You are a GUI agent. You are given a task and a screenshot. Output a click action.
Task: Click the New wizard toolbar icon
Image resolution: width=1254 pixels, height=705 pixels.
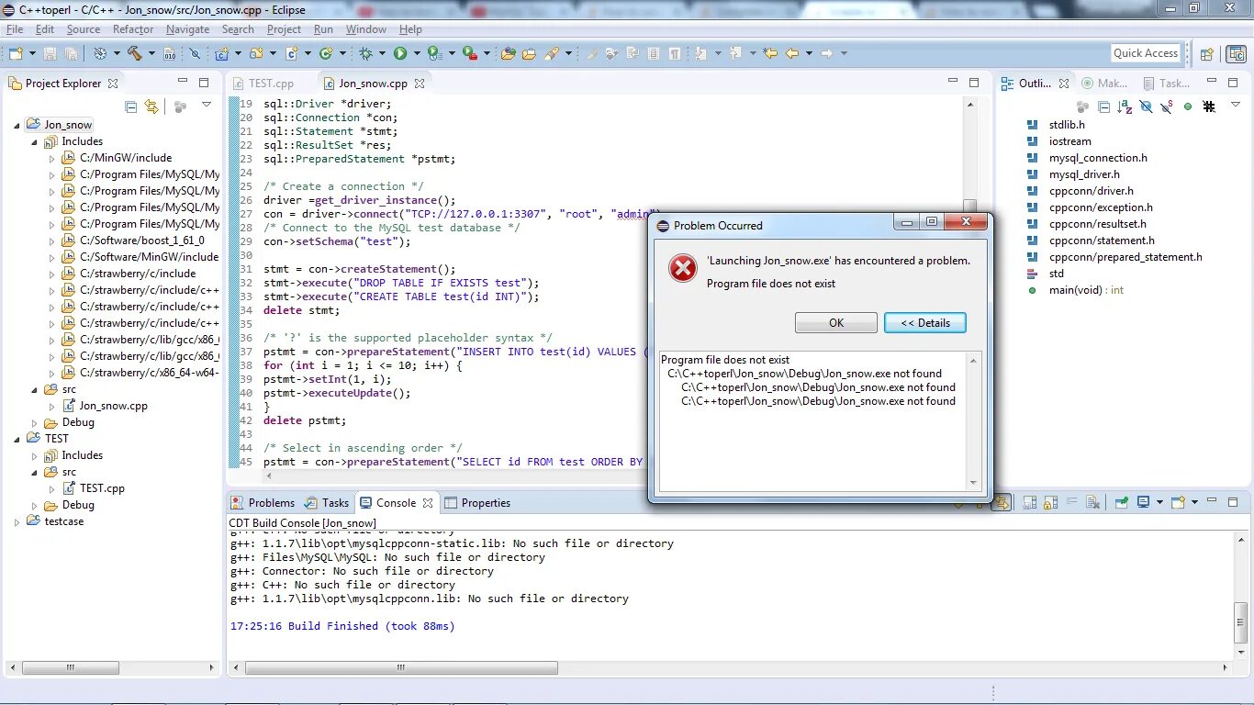click(x=16, y=53)
